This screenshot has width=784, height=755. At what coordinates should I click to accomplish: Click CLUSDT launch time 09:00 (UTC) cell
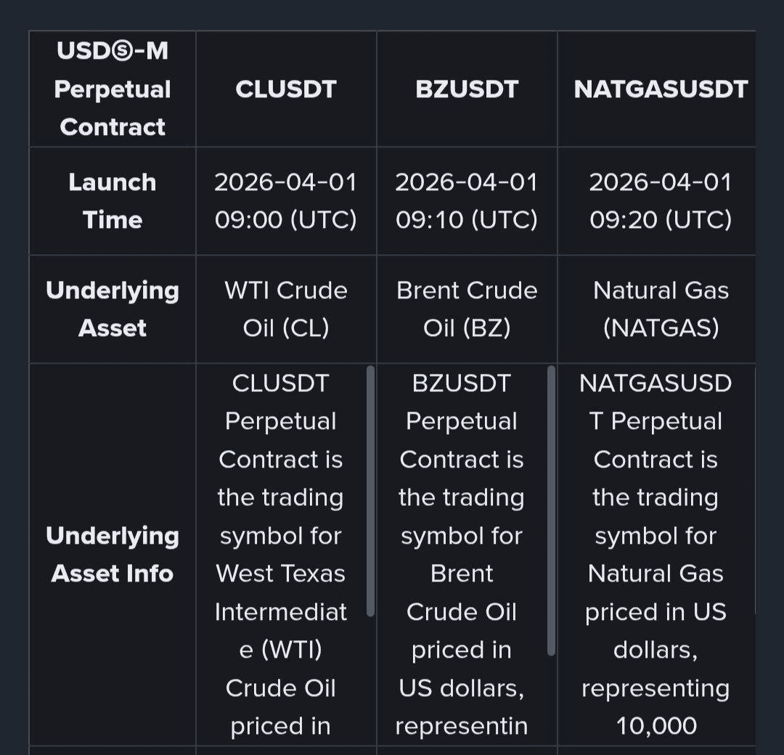click(x=286, y=201)
